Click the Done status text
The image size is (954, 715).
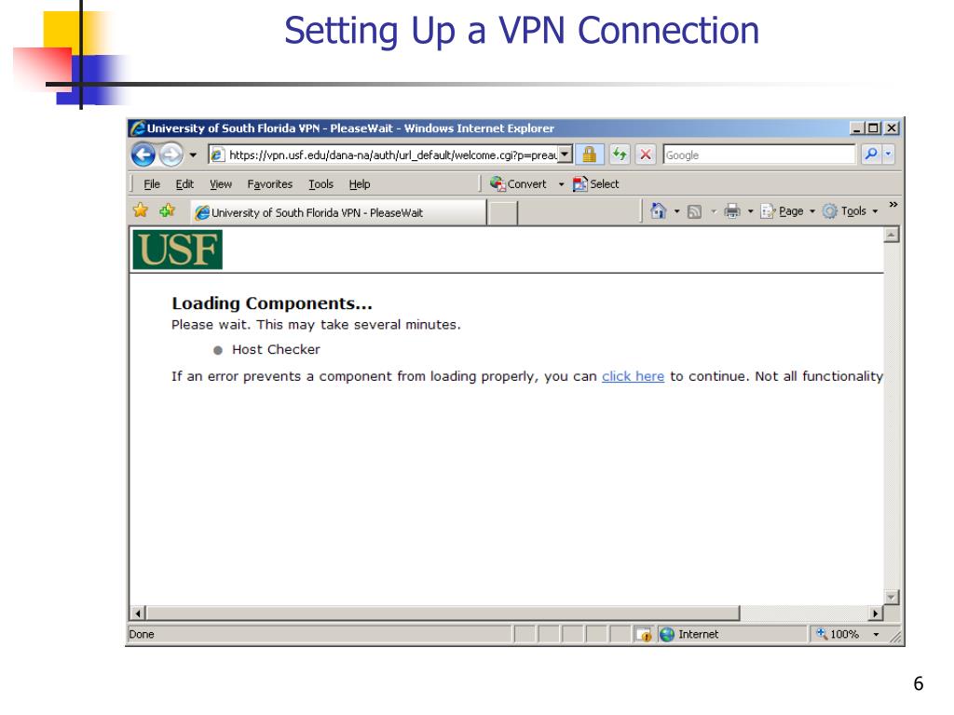click(x=142, y=634)
